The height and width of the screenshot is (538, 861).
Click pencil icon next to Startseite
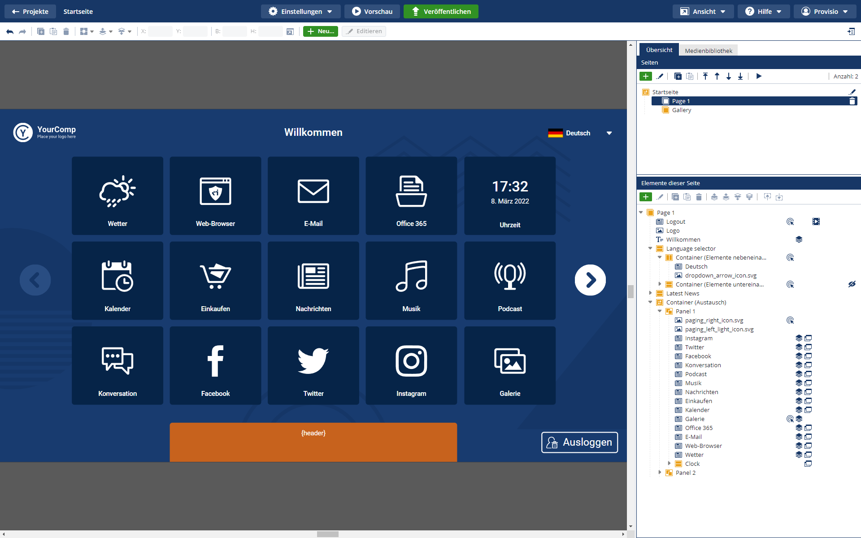[852, 92]
